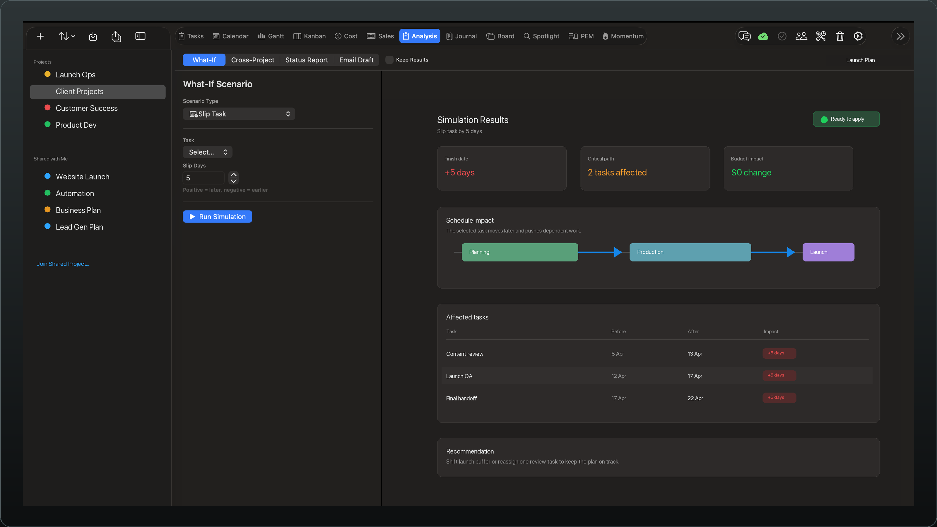Select Launch Ops project
Screen dimensions: 937x527
tap(98, 75)
